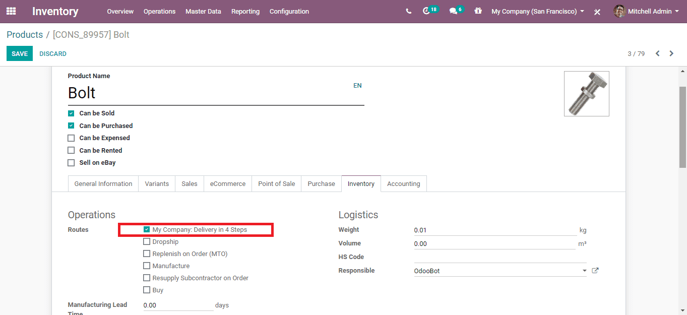The height and width of the screenshot is (315, 687).
Task: Enable the Dropship route checkbox
Action: (147, 242)
